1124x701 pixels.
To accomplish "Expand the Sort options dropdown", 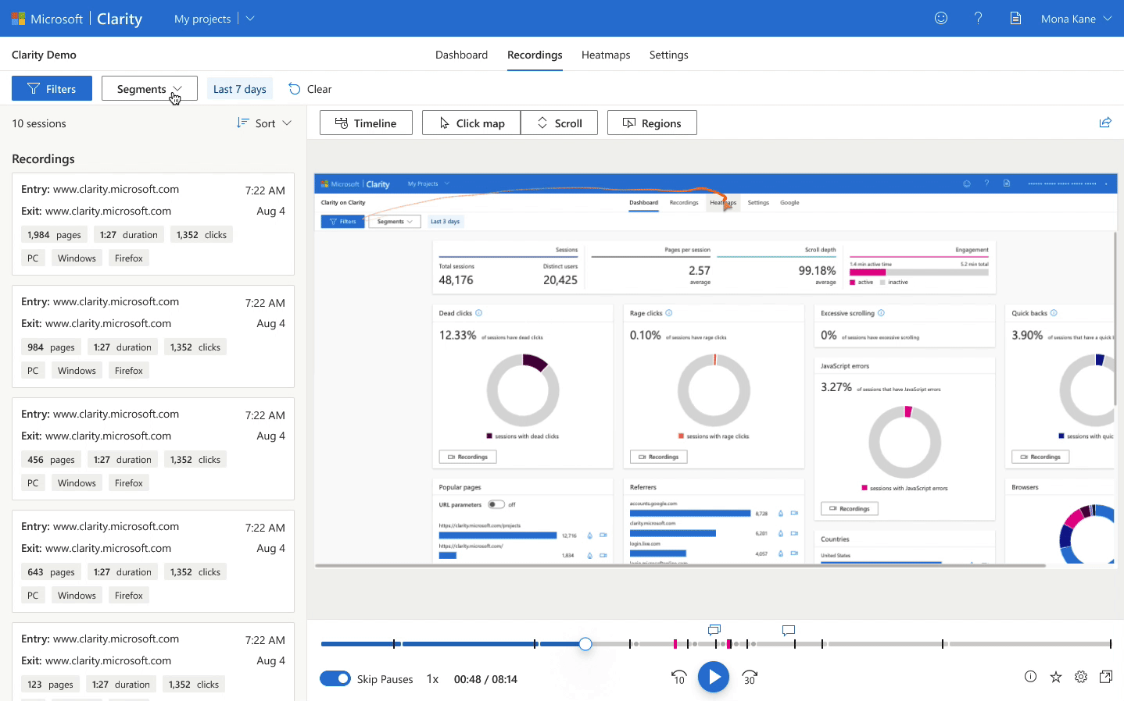I will 264,123.
